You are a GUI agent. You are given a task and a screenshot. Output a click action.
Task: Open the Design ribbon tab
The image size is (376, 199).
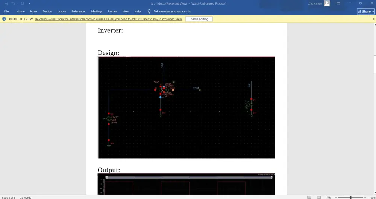click(47, 11)
